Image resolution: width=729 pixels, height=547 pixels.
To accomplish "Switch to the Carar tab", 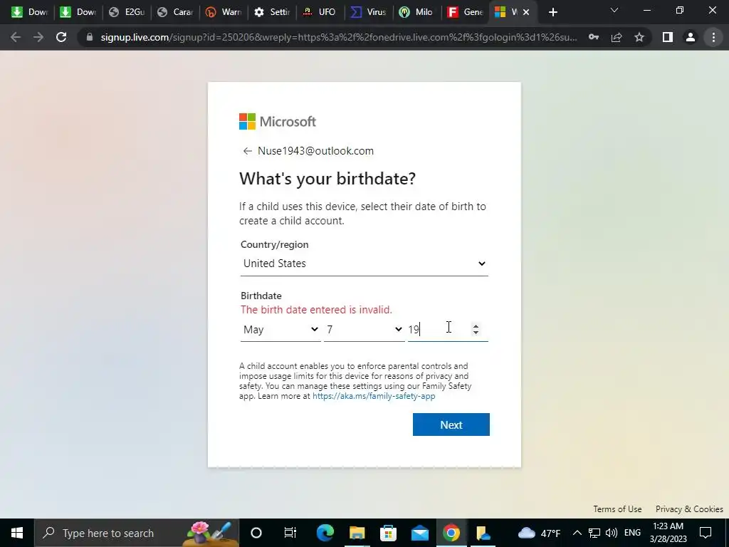I will tap(175, 12).
